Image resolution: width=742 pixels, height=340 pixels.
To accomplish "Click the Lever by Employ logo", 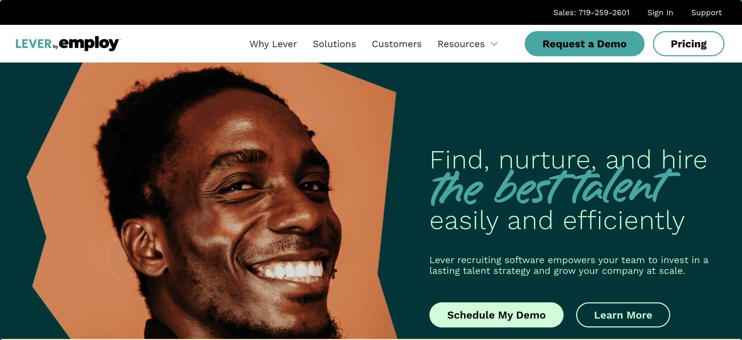I will click(x=68, y=44).
